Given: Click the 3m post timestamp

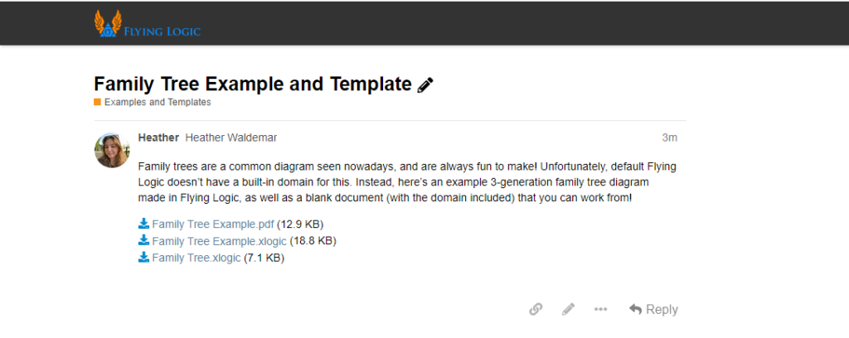Looking at the screenshot, I should (x=669, y=138).
